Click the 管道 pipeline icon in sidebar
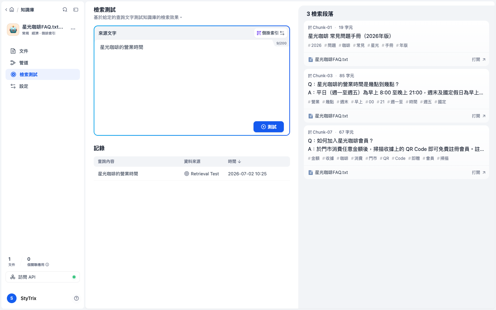The height and width of the screenshot is (310, 496). [13, 63]
